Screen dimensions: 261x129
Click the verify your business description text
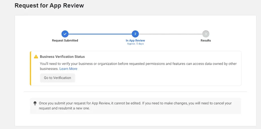[x=138, y=66]
